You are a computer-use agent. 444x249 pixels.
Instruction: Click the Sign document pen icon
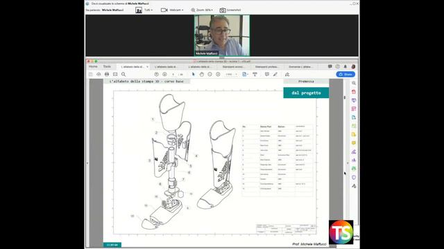pos(287,74)
